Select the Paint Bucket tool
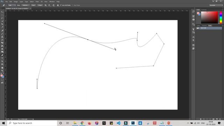Screen dimensions: 224x126 (x=2, y=46)
